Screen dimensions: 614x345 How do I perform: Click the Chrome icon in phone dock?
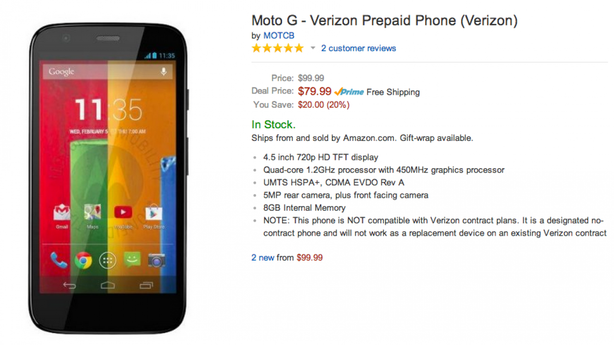coord(83,261)
